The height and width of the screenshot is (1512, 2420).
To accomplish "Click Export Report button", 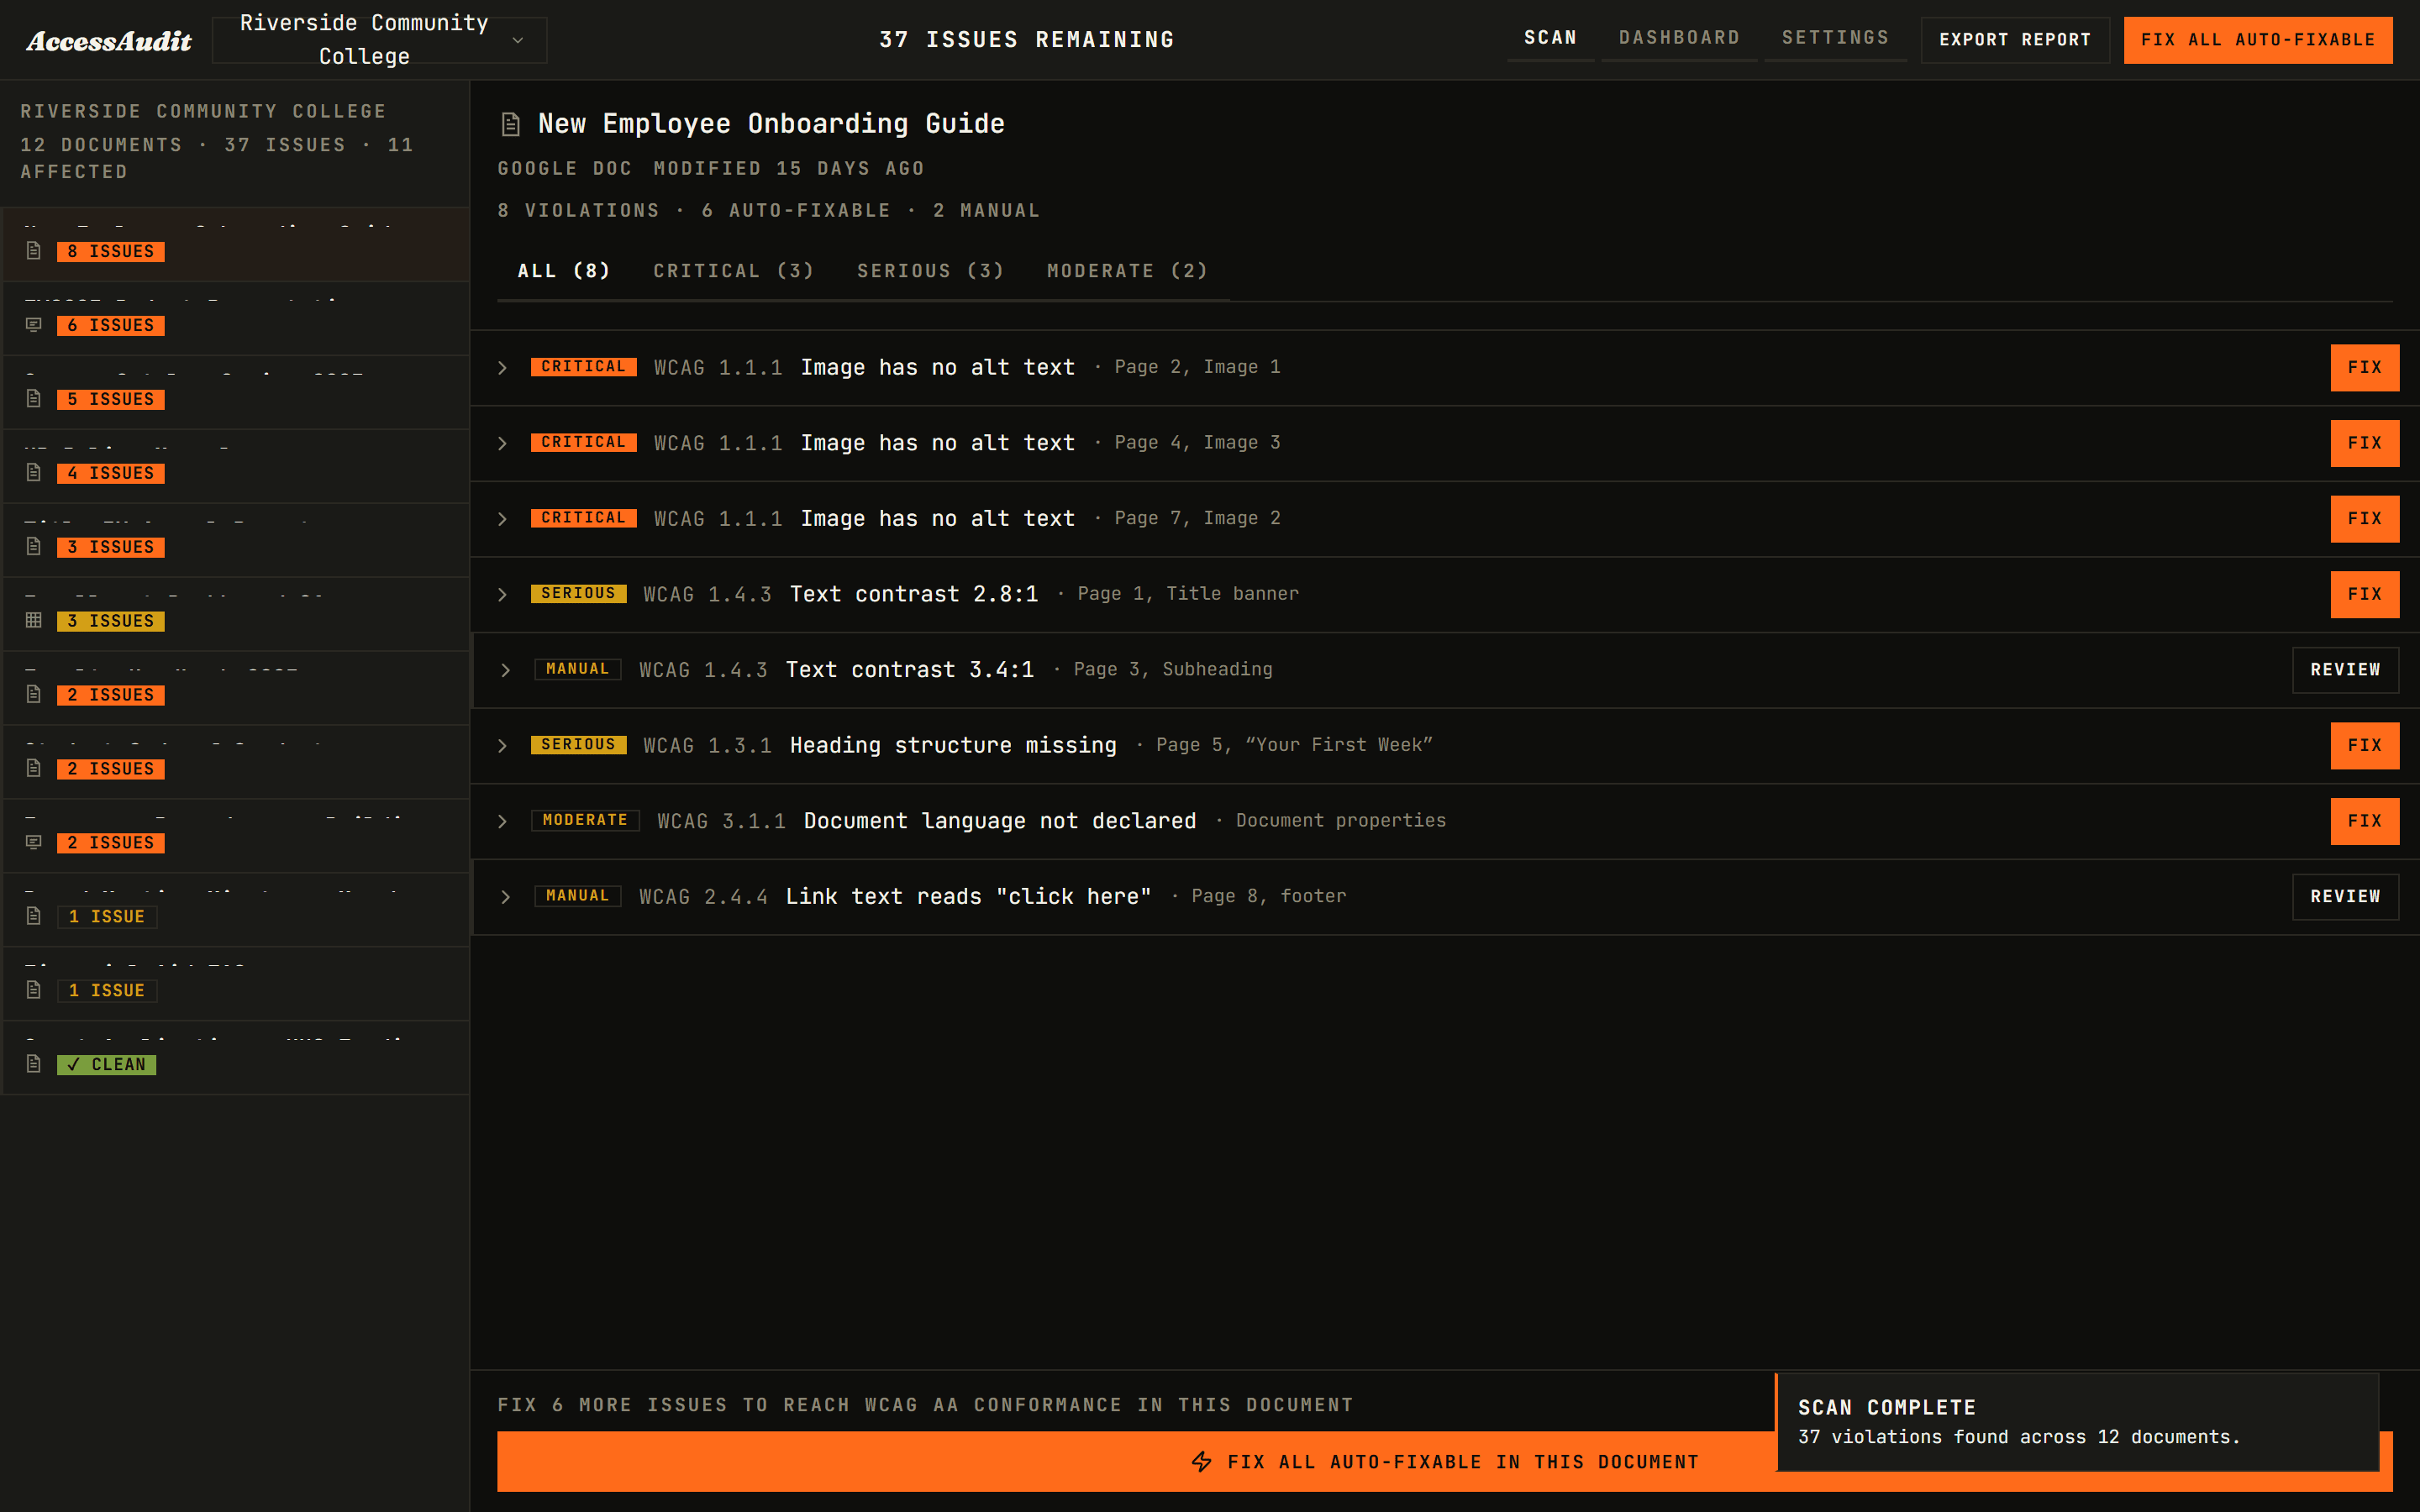I will pyautogui.click(x=2015, y=40).
